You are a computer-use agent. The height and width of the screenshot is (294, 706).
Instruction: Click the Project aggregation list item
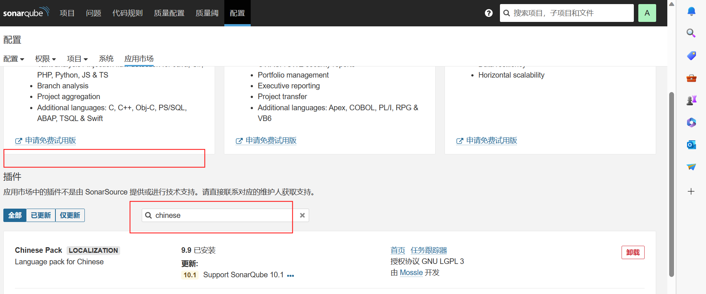68,97
